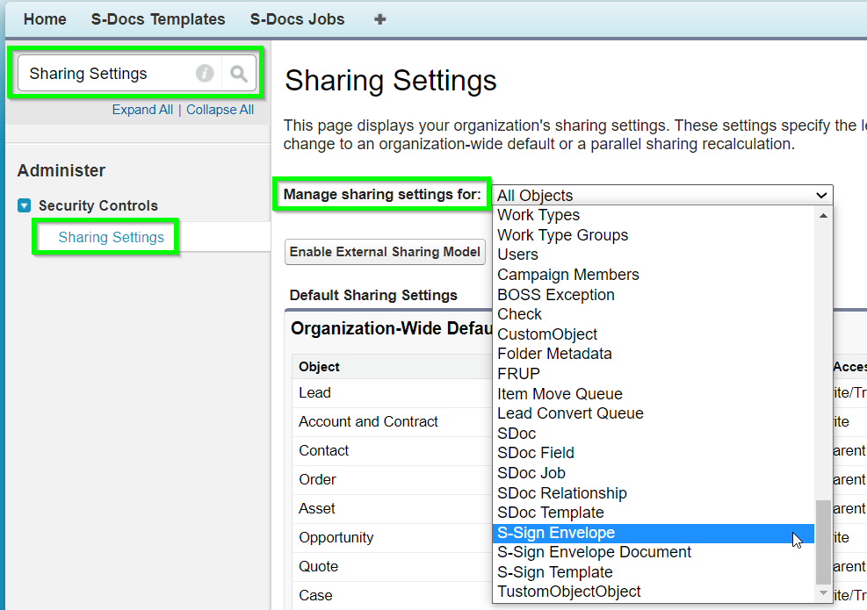The width and height of the screenshot is (867, 610).
Task: Select Work Types in the dropdown list
Action: tap(653, 215)
